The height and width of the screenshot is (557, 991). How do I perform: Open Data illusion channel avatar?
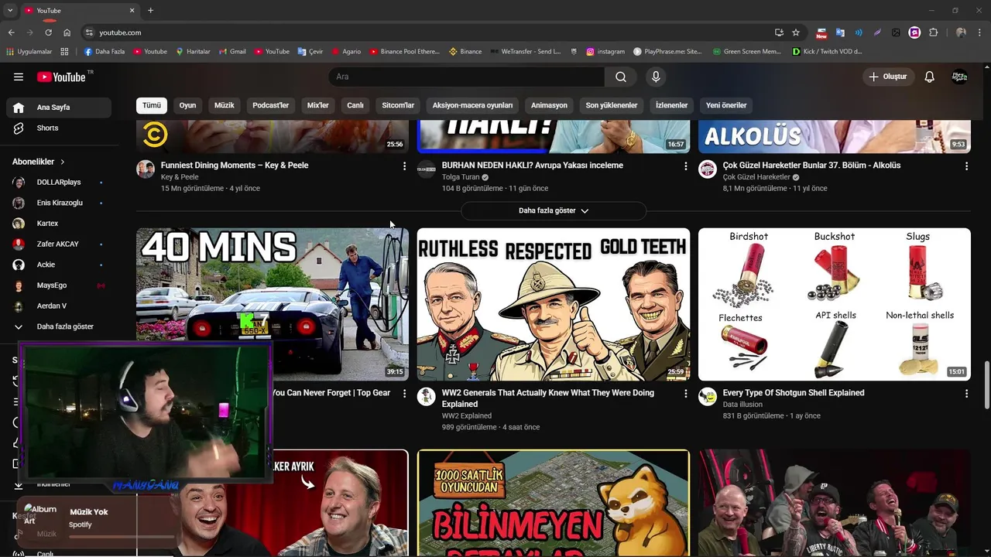[708, 397]
